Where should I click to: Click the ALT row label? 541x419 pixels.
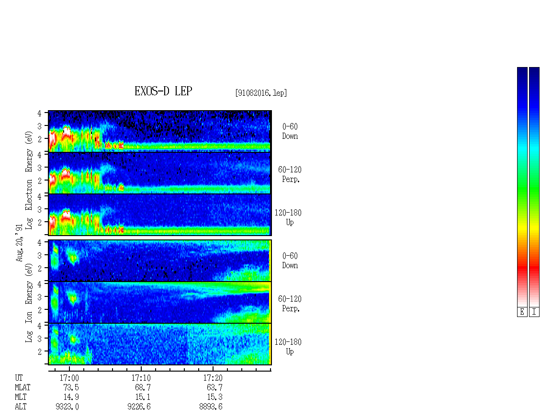(21, 407)
